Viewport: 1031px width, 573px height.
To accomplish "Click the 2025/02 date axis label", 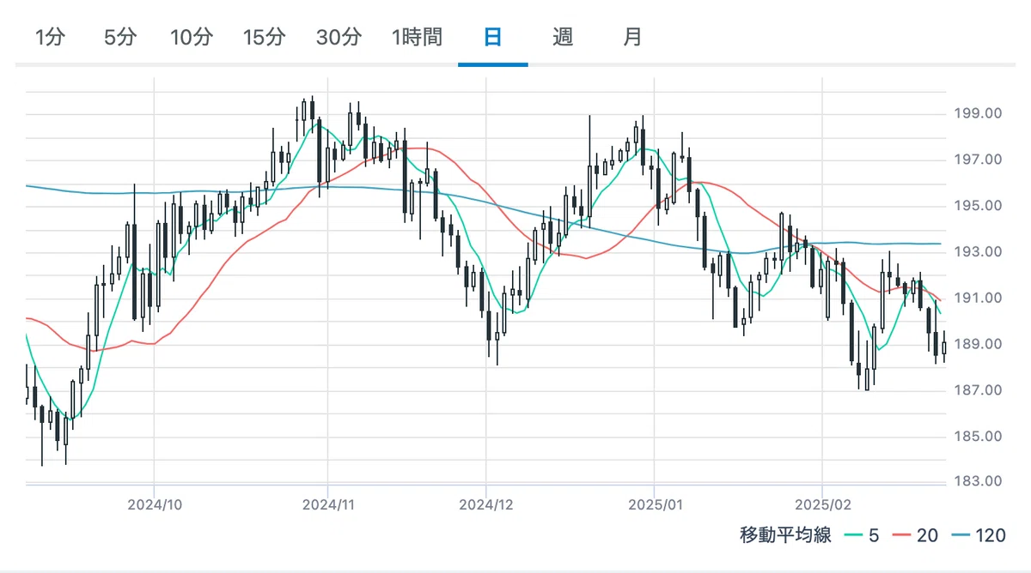I will pyautogui.click(x=822, y=505).
